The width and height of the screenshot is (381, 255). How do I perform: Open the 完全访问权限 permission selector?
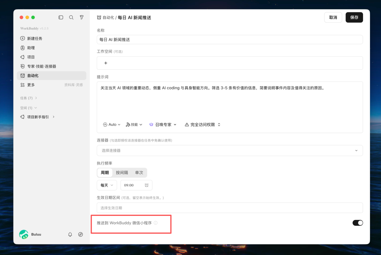202,125
